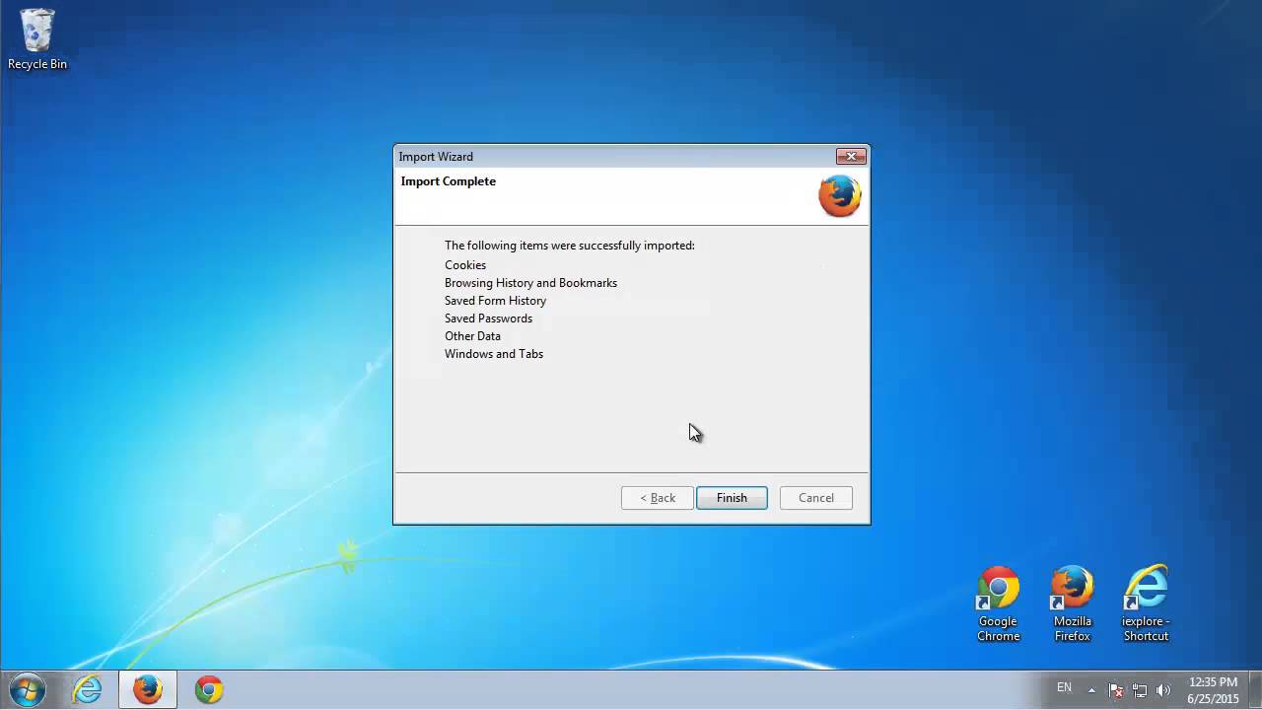Click the taskbar clock showing 12:35 PM
Screen dimensions: 1262x710
tap(1213, 690)
